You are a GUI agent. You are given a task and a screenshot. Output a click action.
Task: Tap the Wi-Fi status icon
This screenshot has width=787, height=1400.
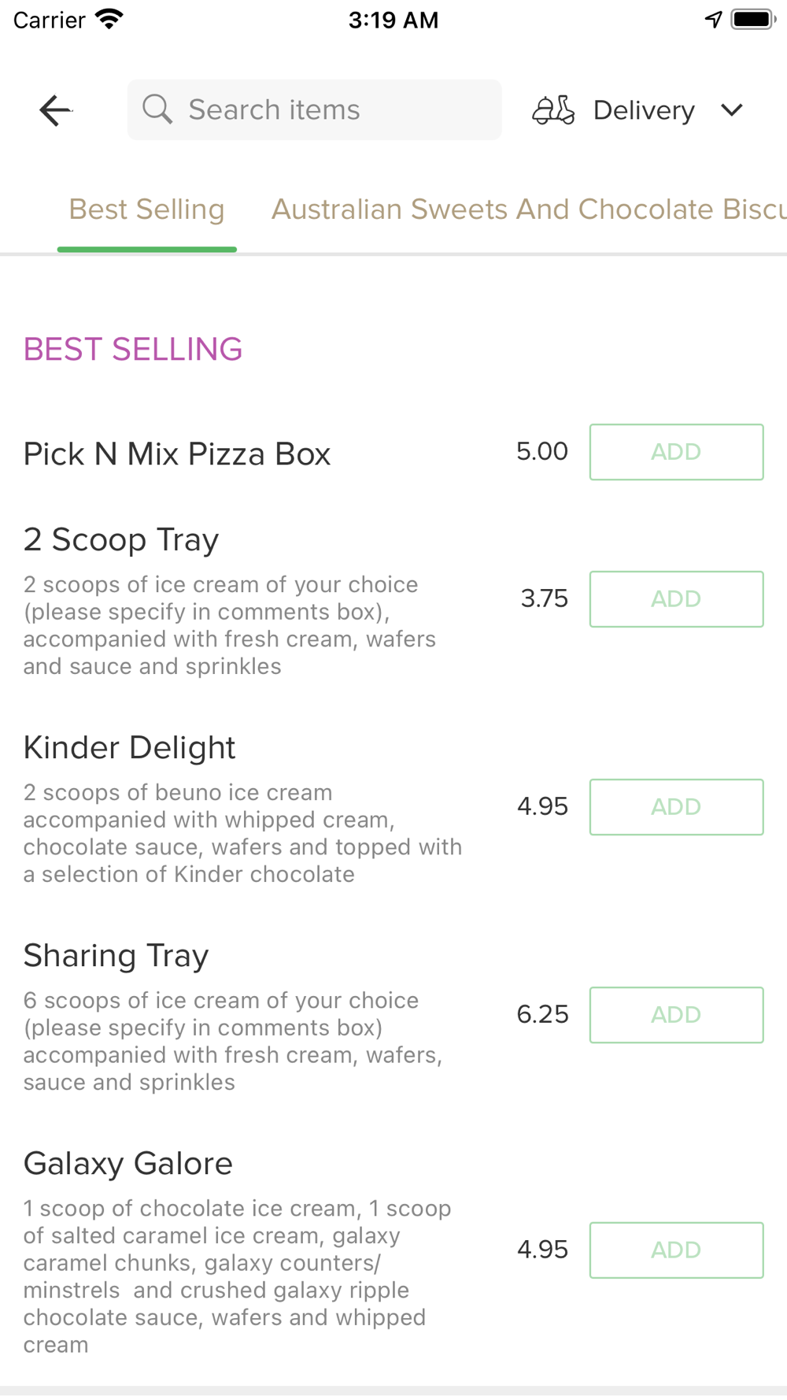click(109, 19)
